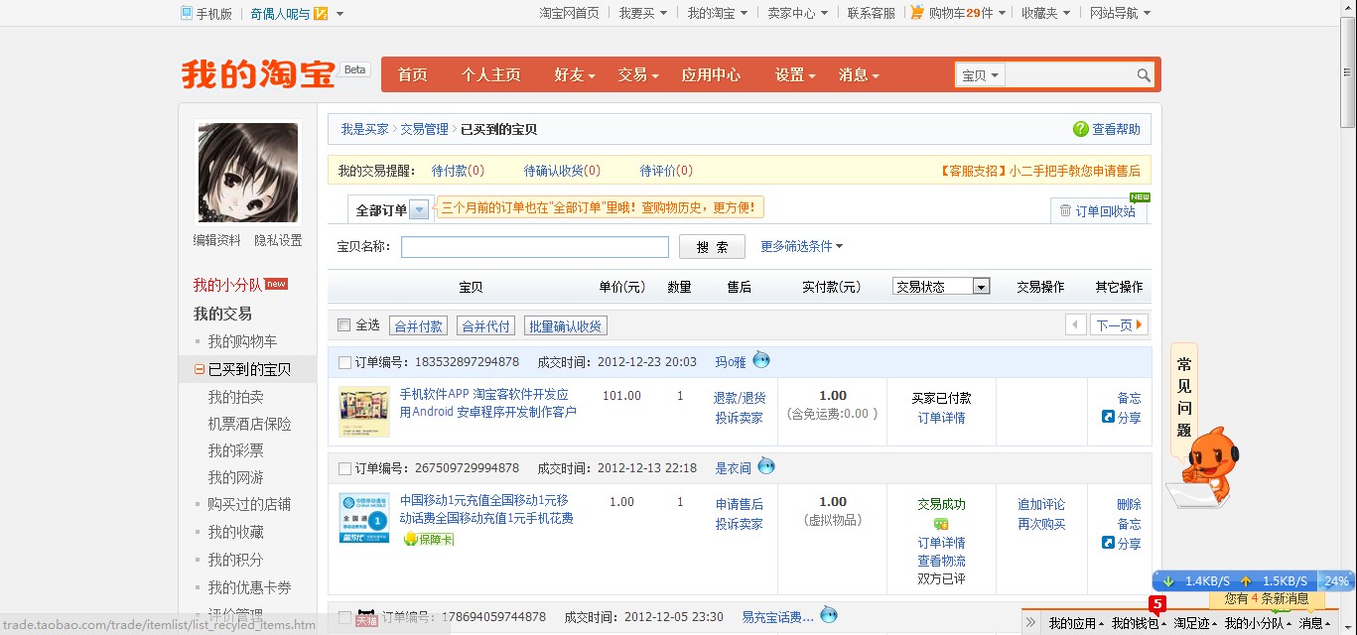The image size is (1357, 635).
Task: Click 编辑资料 under avatar
Action: pyautogui.click(x=216, y=240)
